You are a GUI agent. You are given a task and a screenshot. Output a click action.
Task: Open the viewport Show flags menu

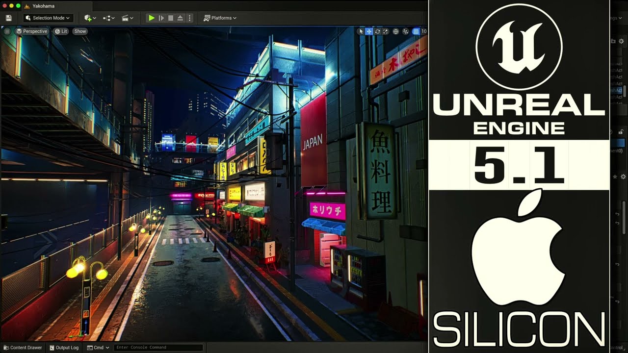80,31
